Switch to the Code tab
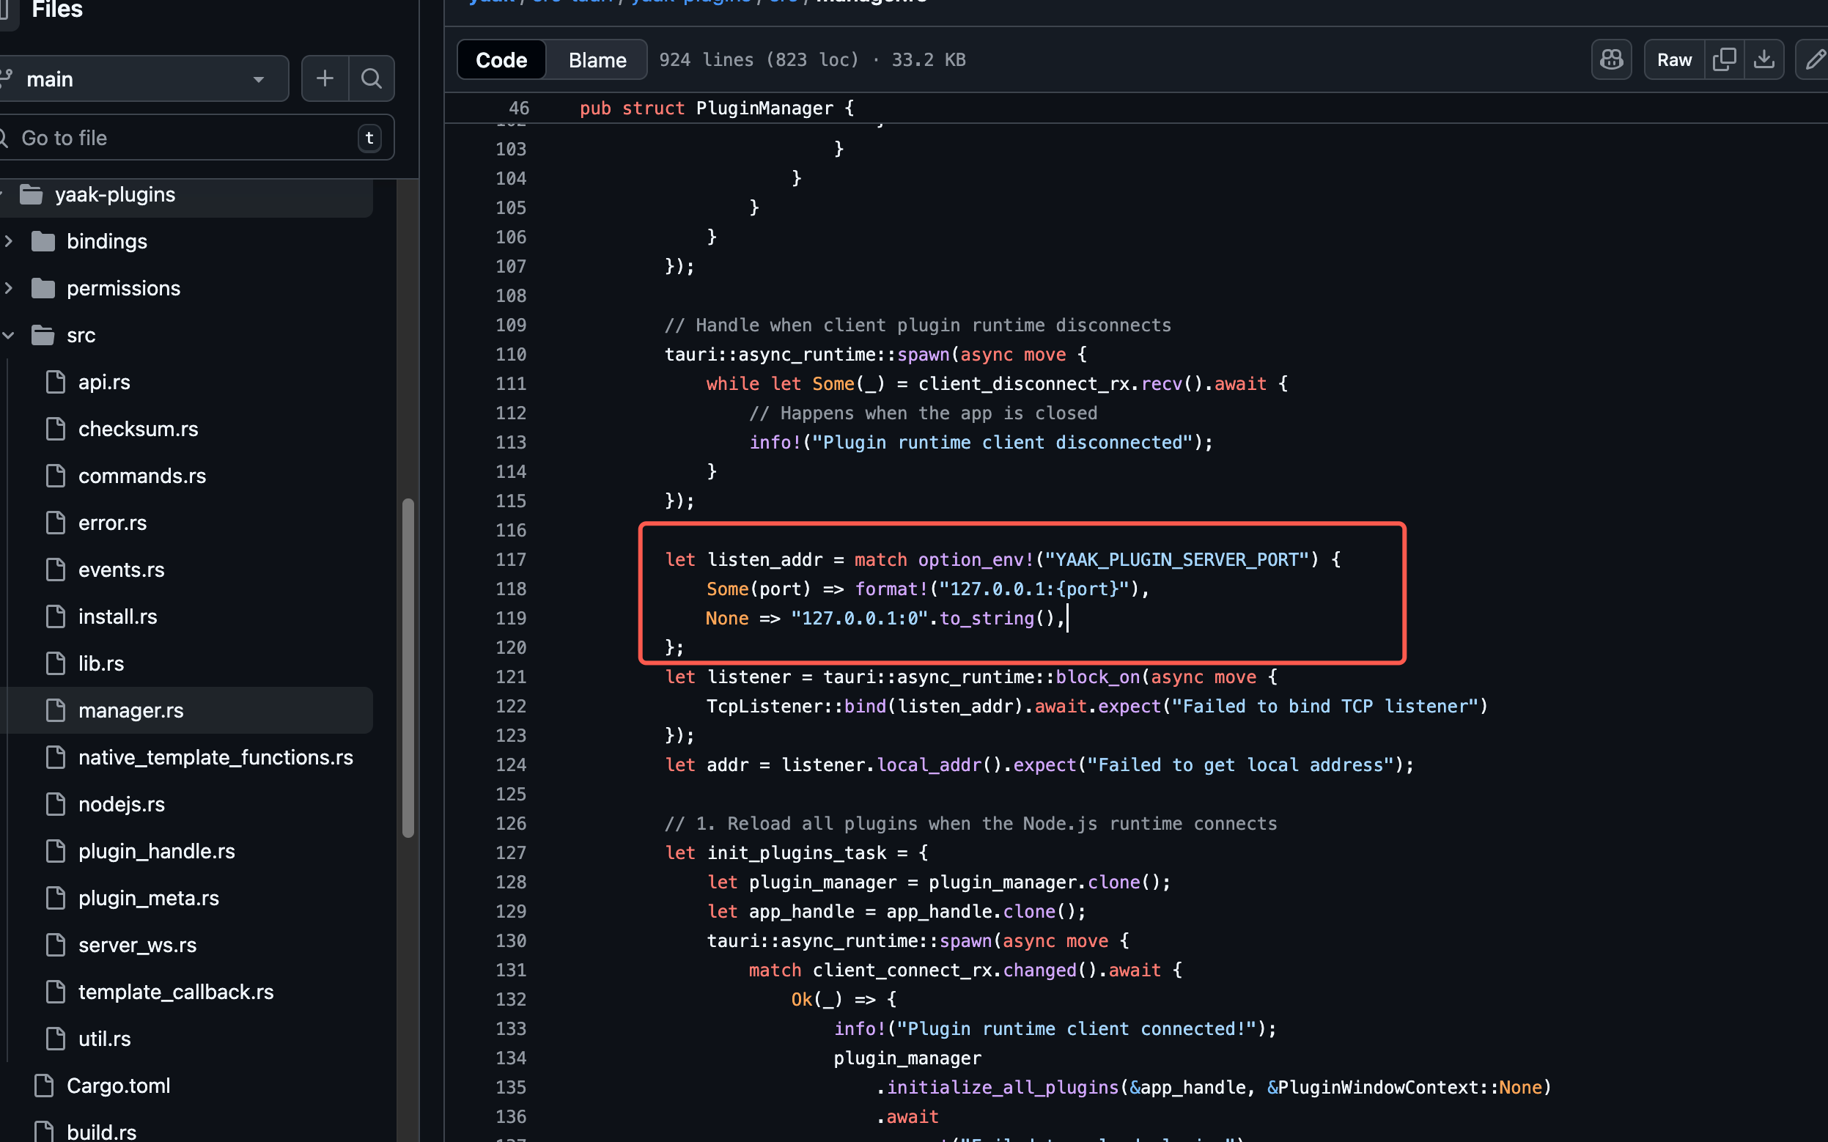The width and height of the screenshot is (1828, 1142). 501,60
